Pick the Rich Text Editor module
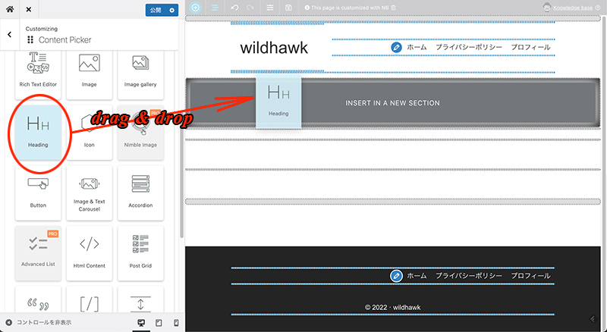 (x=38, y=73)
